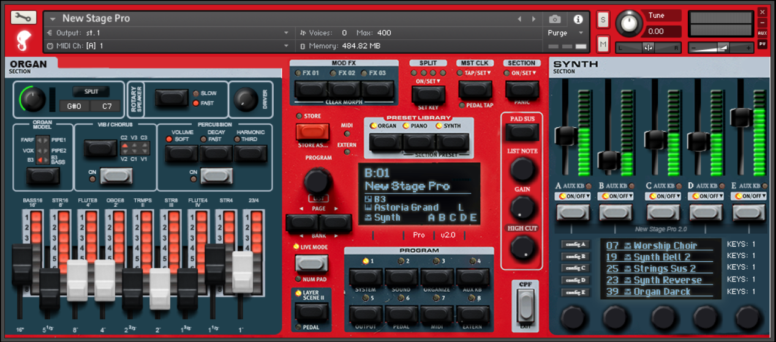The height and width of the screenshot is (342, 776).
Task: Select program 4 AUX KB button
Action: [472, 277]
